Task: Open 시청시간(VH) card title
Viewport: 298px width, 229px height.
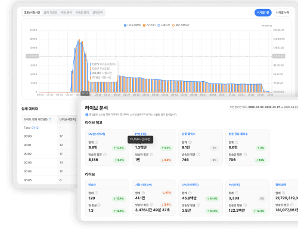Action: click(x=144, y=185)
